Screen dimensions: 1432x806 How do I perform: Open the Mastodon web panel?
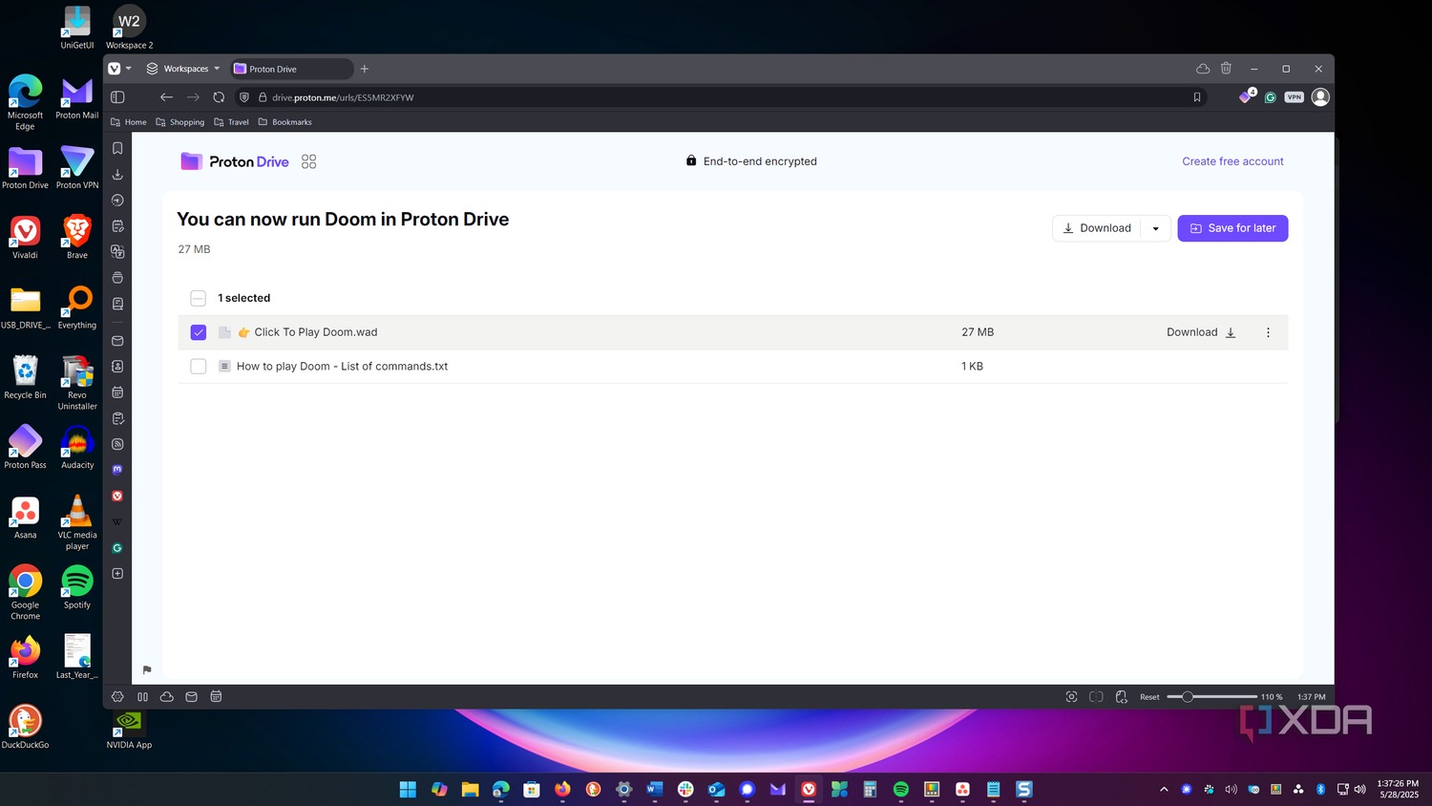(x=117, y=470)
